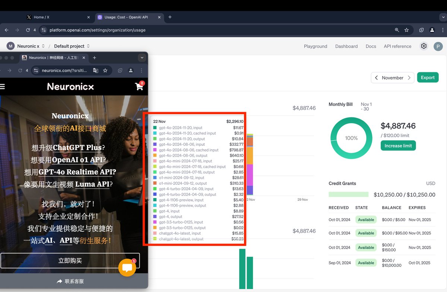The width and height of the screenshot is (447, 292).
Task: Click the Nov 01, 2025 expiry in $5.00 row
Action: pos(420,220)
